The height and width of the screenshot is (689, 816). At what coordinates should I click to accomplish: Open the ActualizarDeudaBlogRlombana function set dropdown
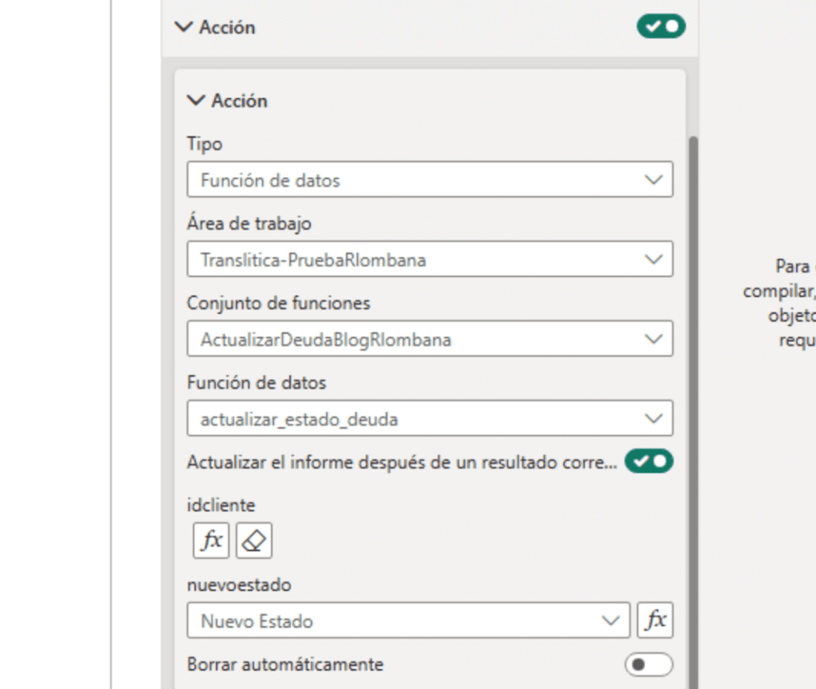[430, 339]
